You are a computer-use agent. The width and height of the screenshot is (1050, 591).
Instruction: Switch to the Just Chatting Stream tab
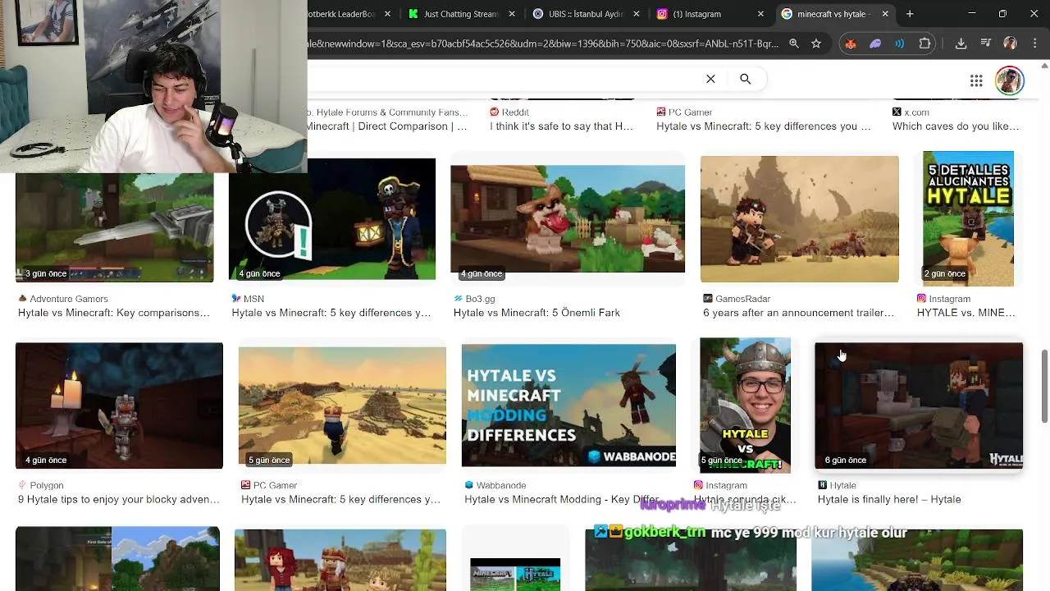[460, 14]
